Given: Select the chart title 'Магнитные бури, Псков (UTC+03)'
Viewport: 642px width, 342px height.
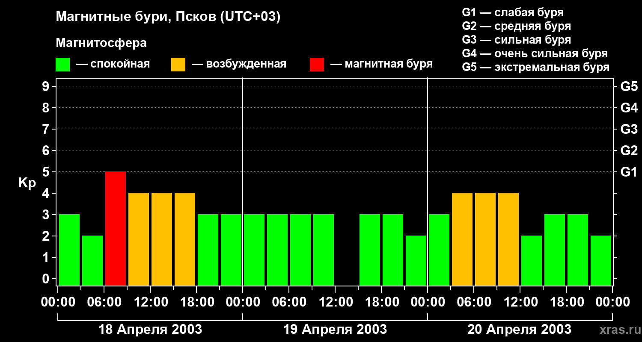Looking at the screenshot, I should (168, 17).
